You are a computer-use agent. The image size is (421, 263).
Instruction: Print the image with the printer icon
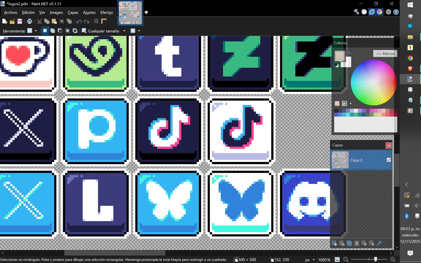click(30, 21)
